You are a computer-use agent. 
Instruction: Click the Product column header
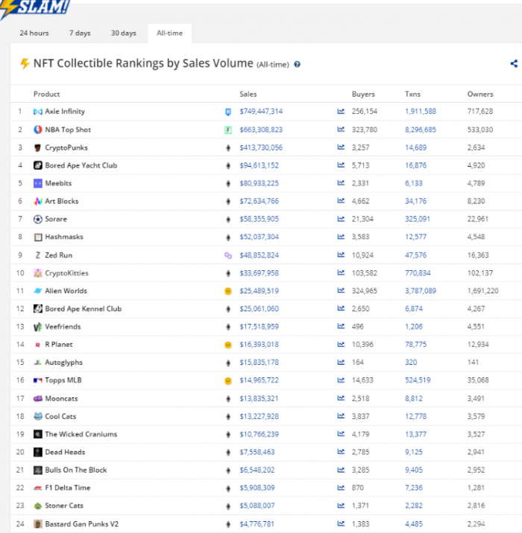[x=47, y=94]
